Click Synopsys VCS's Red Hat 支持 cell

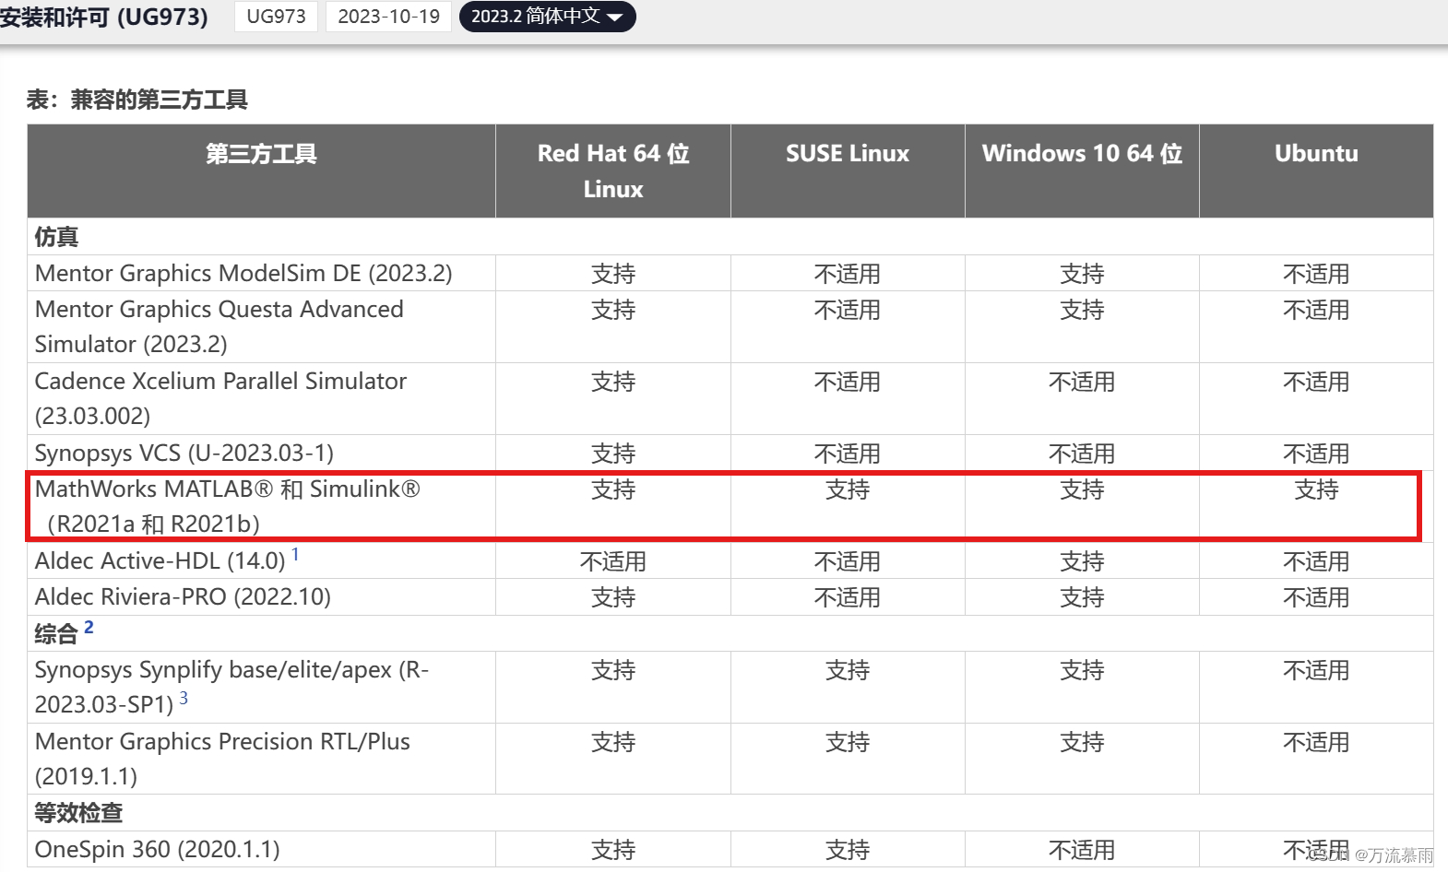613,454
